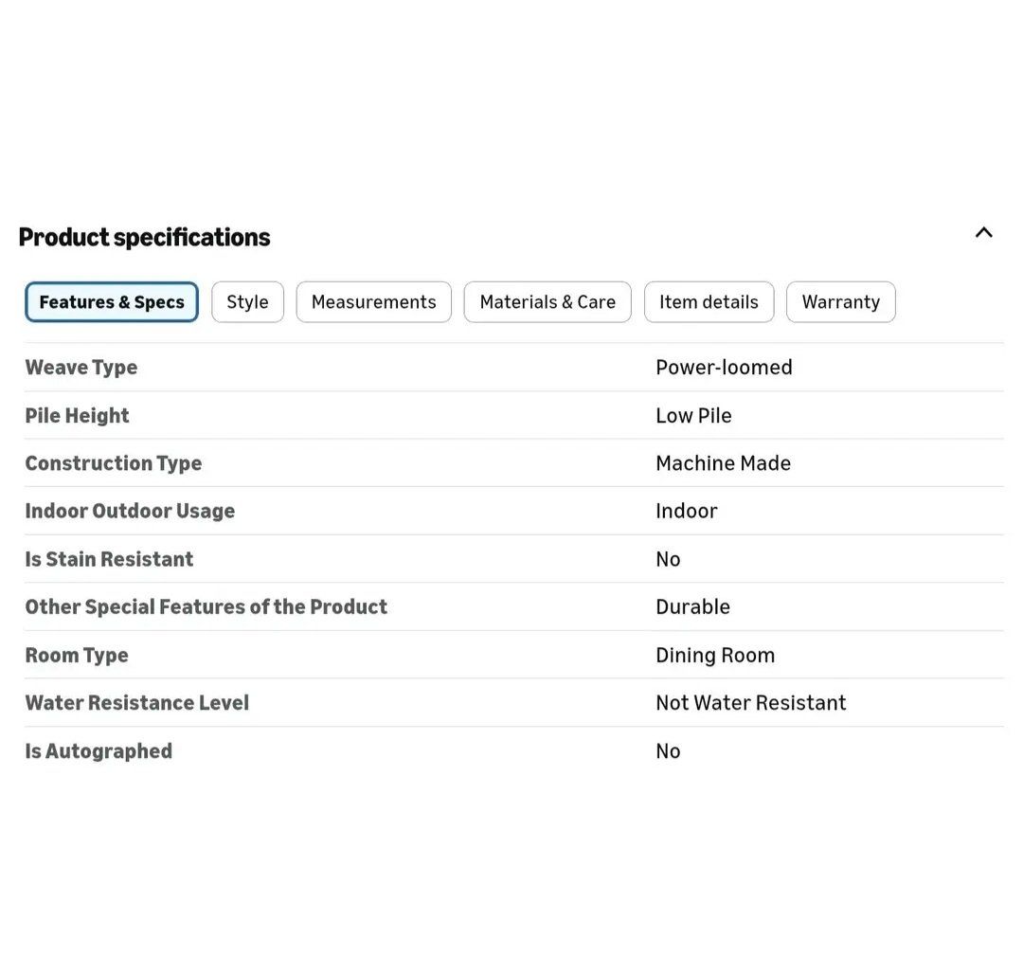Viewport: 1023px width, 957px height.
Task: Click the Water Resistance Level label
Action: pos(137,703)
